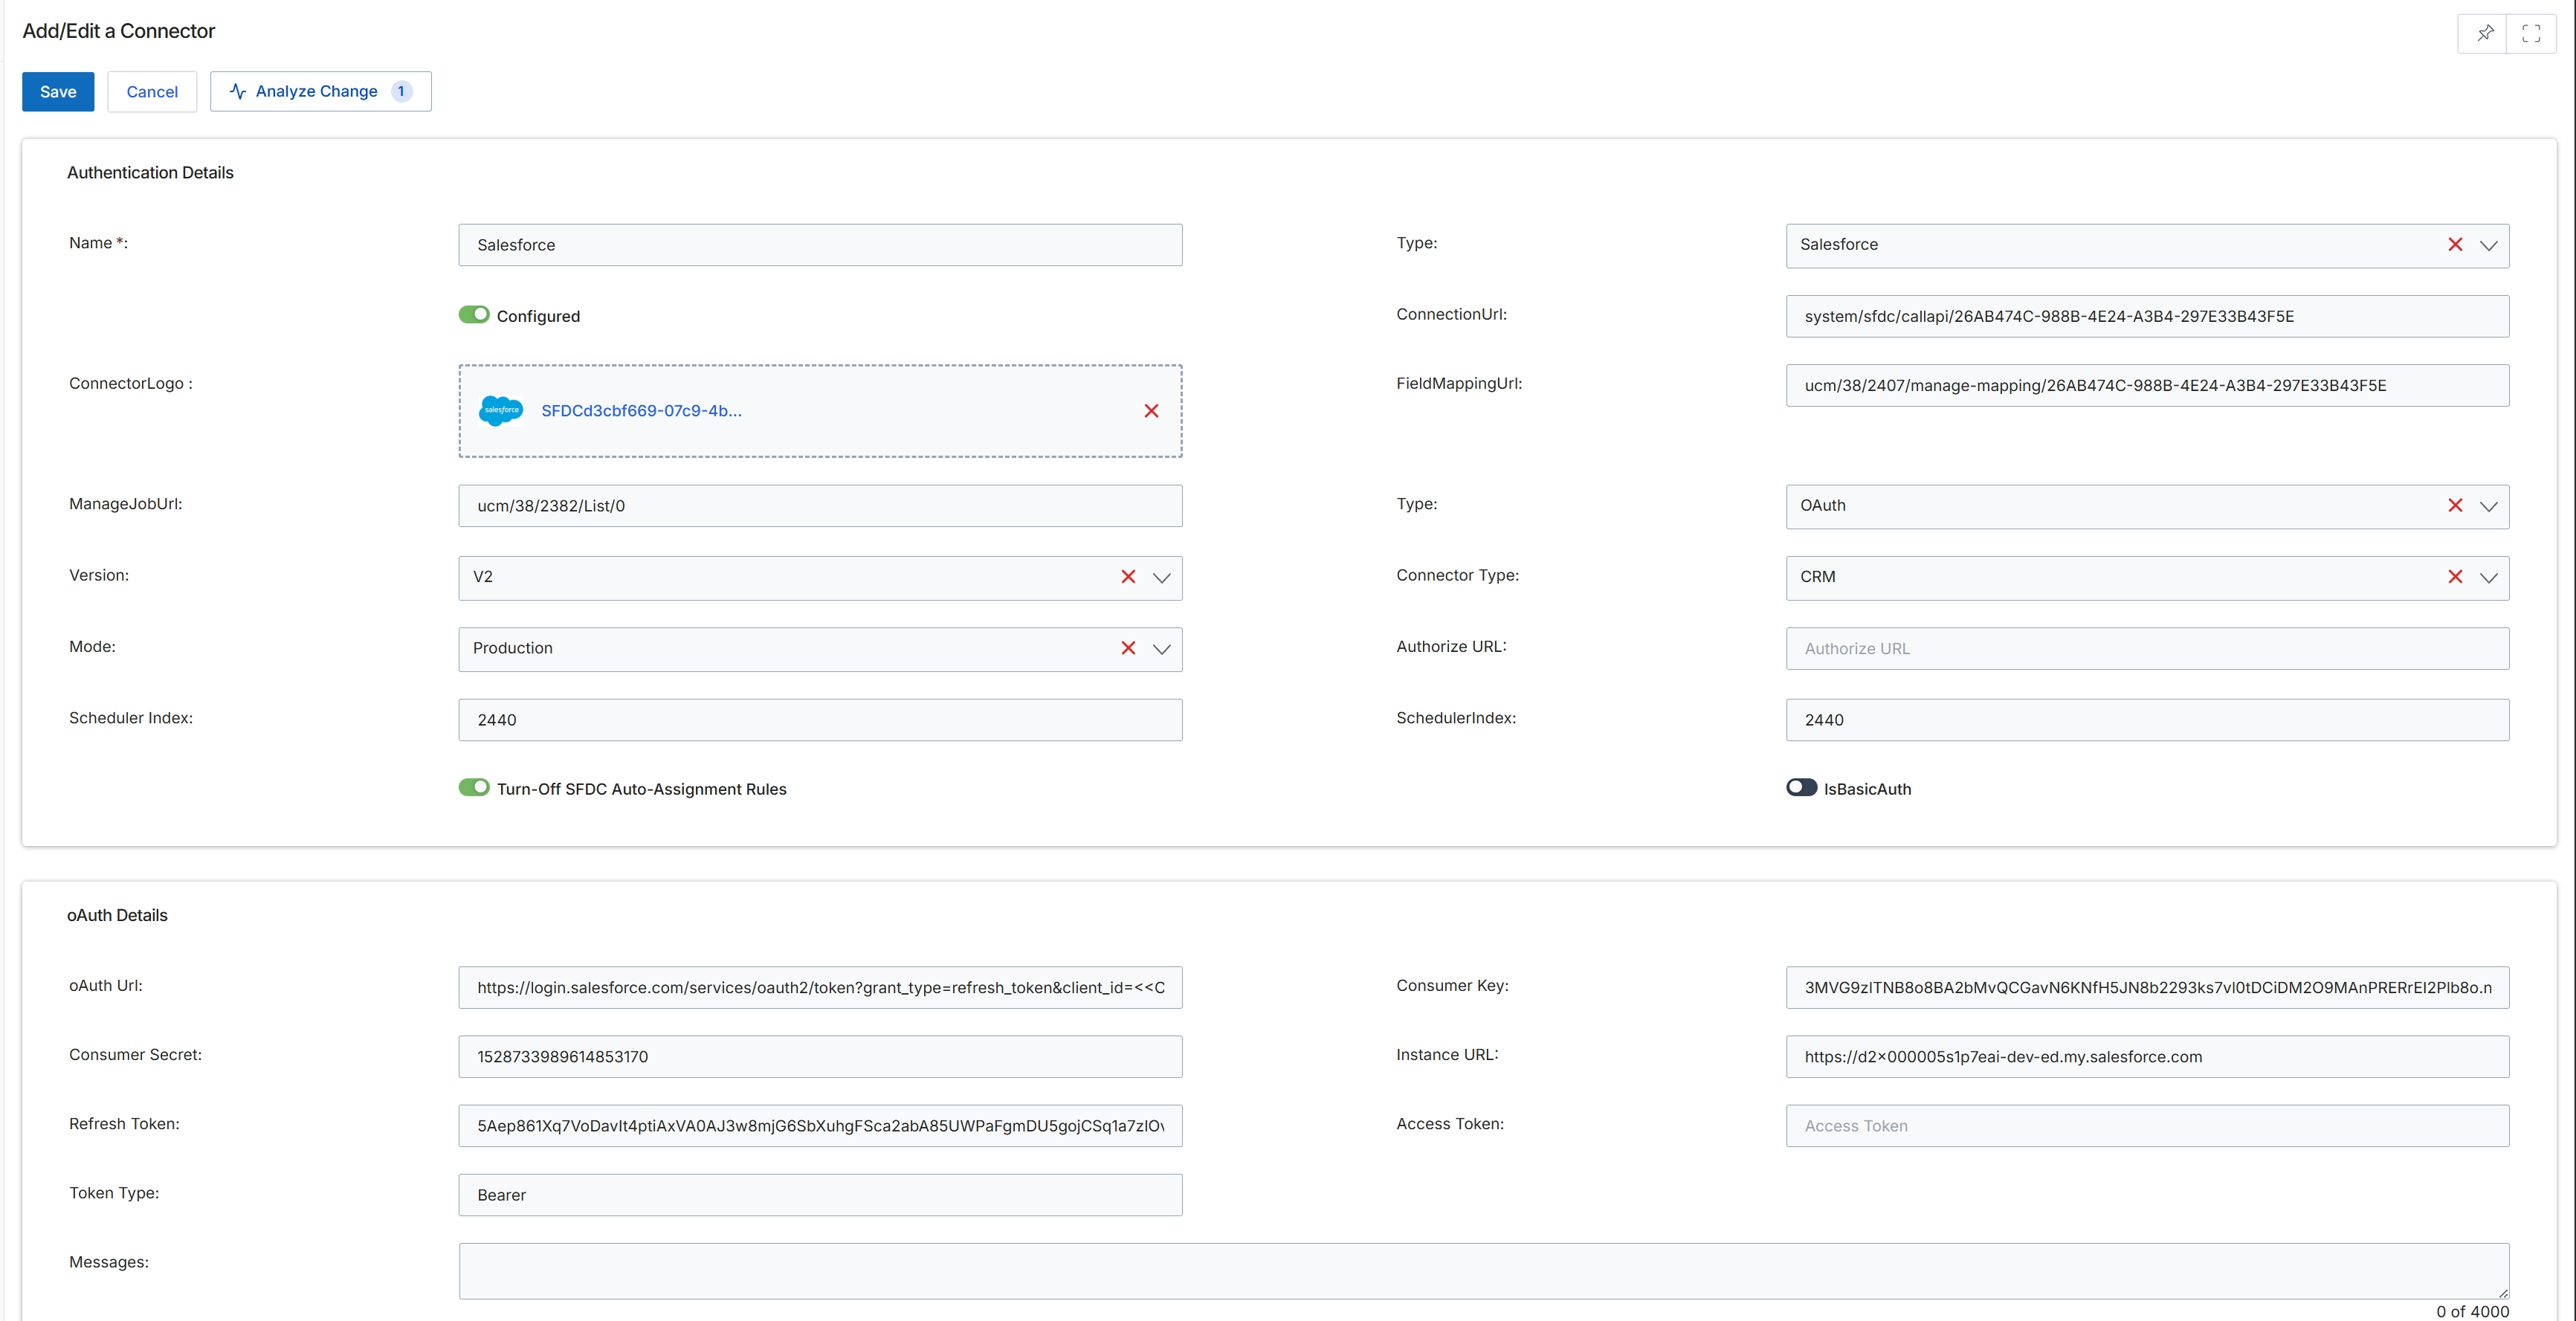This screenshot has height=1321, width=2576.
Task: Click the oAuth Url input field
Action: [820, 988]
